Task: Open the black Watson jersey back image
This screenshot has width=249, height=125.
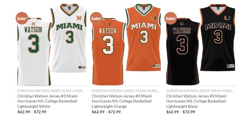Action: 183,52
